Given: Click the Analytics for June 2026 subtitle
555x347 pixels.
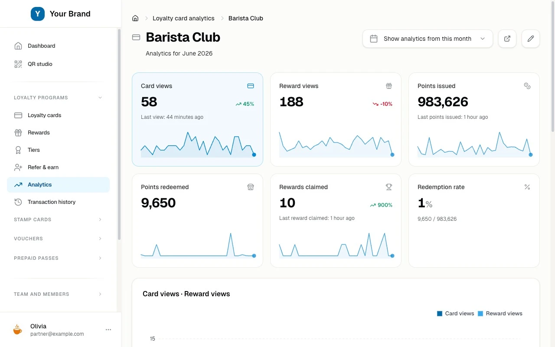Looking at the screenshot, I should (x=179, y=54).
